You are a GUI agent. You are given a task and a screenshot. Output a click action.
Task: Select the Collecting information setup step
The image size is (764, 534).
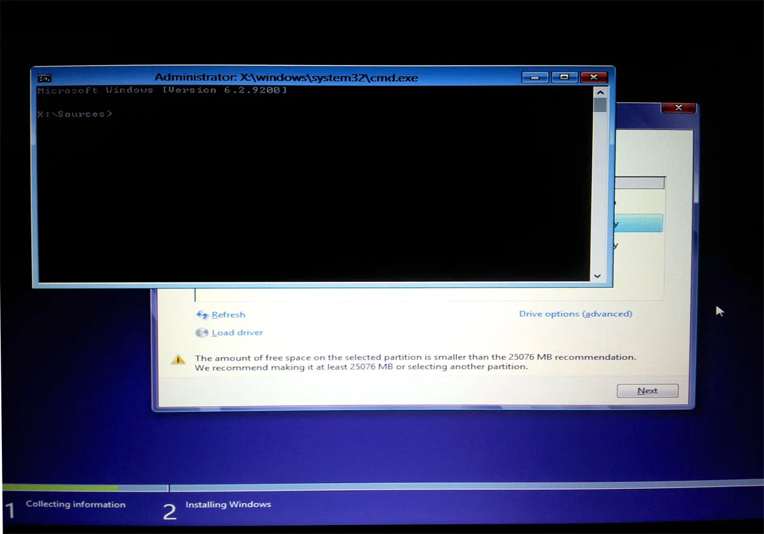pyautogui.click(x=76, y=504)
